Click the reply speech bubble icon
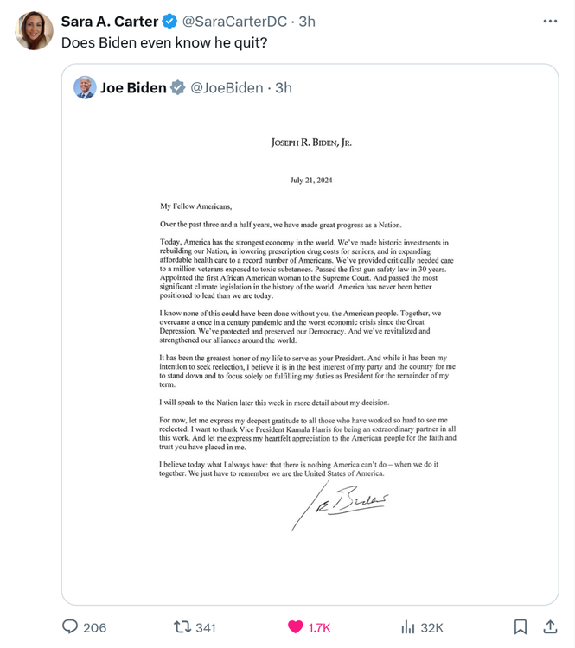Image resolution: width=575 pixels, height=648 pixels. tap(70, 626)
